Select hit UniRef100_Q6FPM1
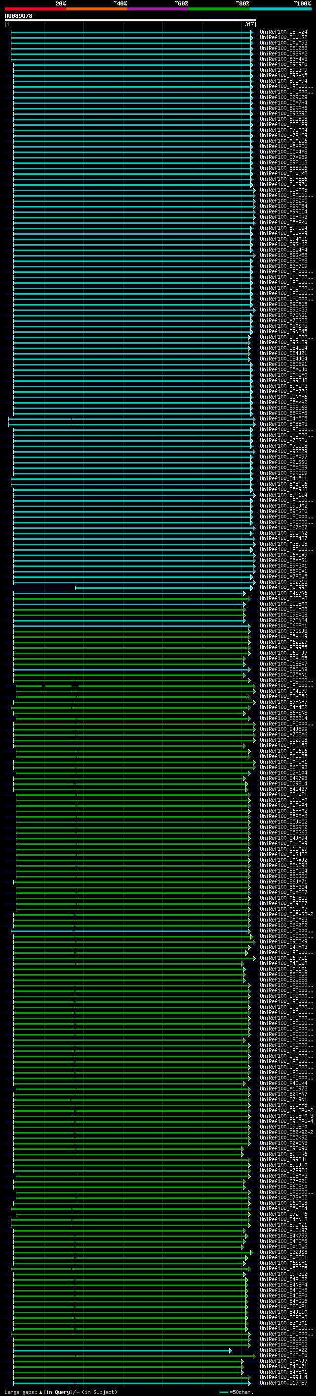The width and height of the screenshot is (316, 1396). tap(283, 625)
